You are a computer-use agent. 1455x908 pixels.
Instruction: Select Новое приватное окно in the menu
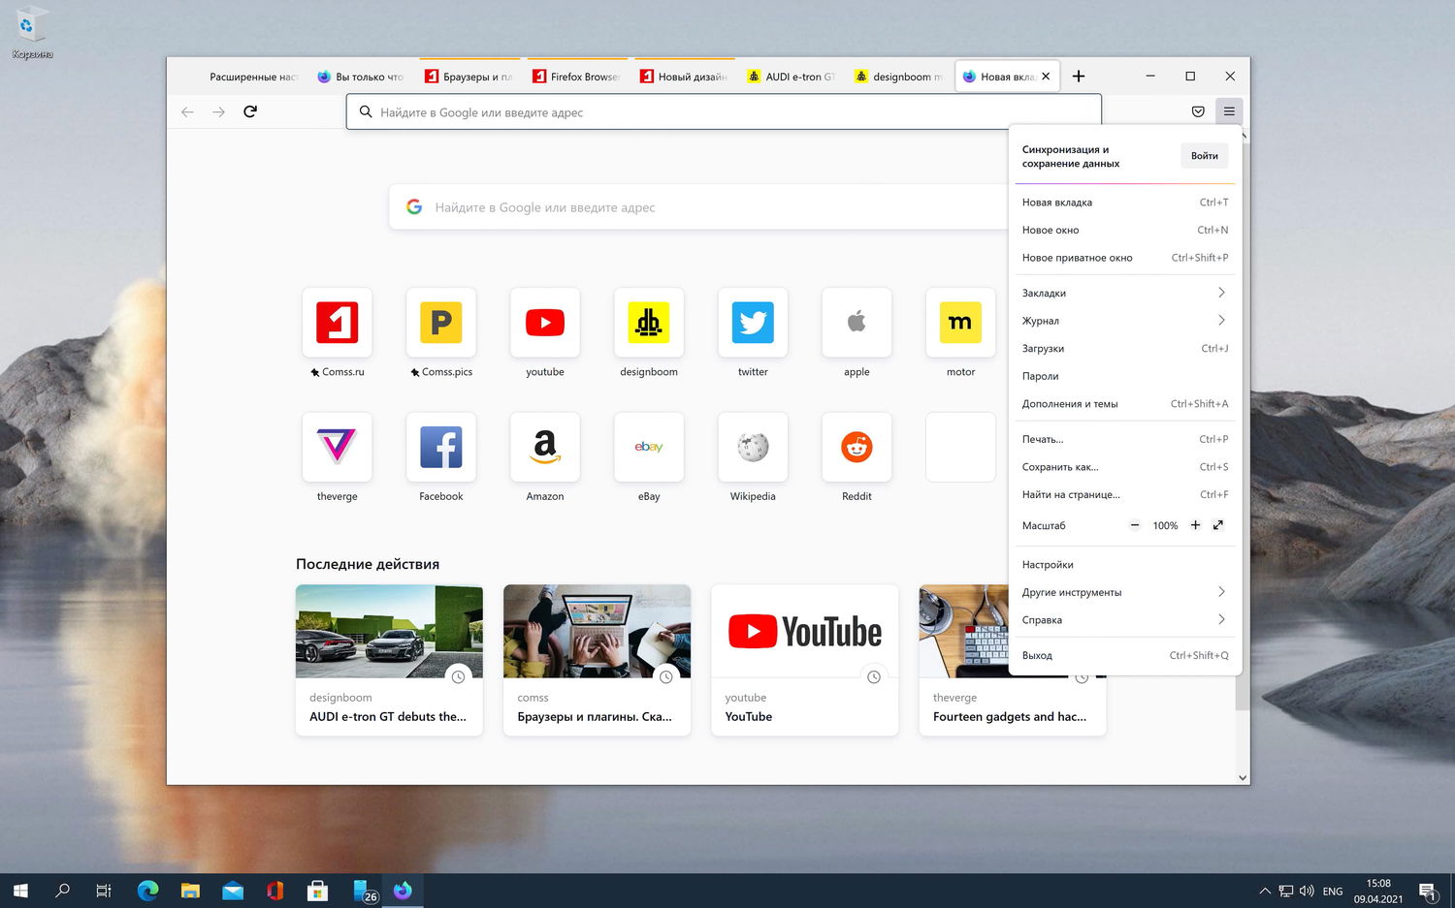pos(1124,258)
